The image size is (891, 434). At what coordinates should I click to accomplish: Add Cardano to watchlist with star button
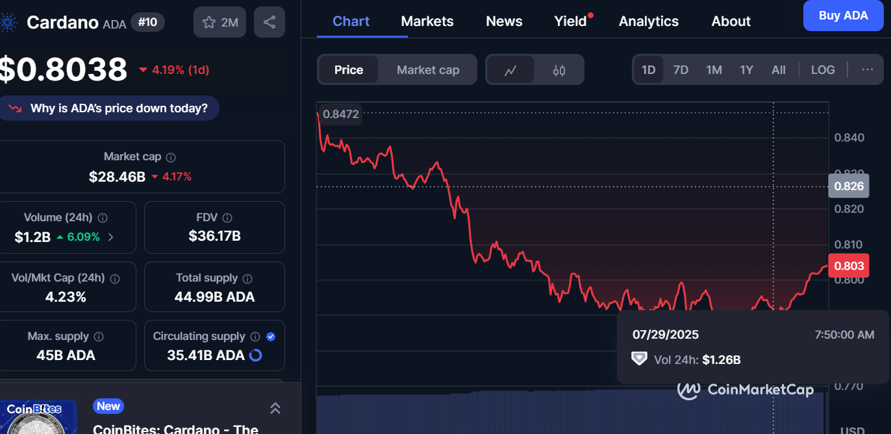point(220,23)
